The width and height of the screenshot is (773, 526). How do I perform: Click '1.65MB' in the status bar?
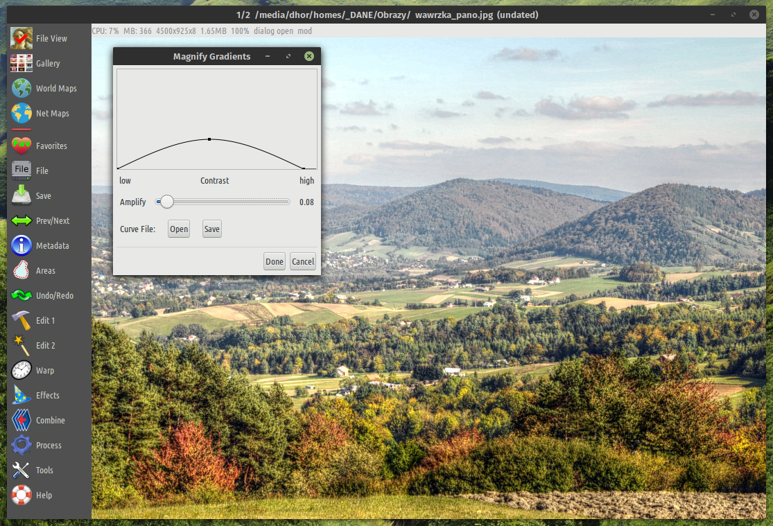point(214,30)
